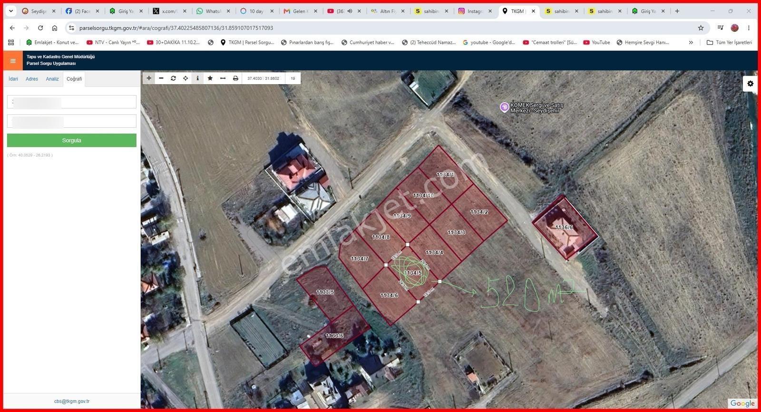Bookmark this page with the star in address bar
The width and height of the screenshot is (761, 412).
coord(701,28)
